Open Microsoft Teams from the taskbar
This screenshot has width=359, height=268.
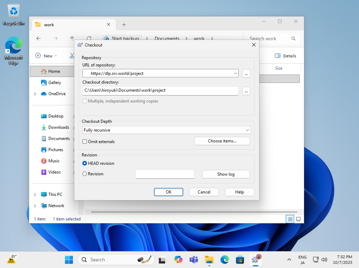[x=194, y=260]
